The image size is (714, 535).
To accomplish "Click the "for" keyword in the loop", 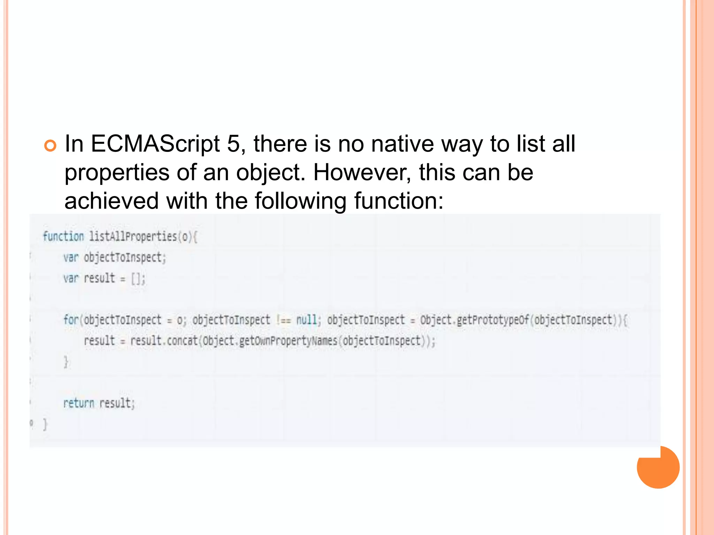I will click(71, 320).
